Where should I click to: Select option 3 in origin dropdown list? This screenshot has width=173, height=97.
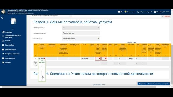pyautogui.click(x=42, y=72)
